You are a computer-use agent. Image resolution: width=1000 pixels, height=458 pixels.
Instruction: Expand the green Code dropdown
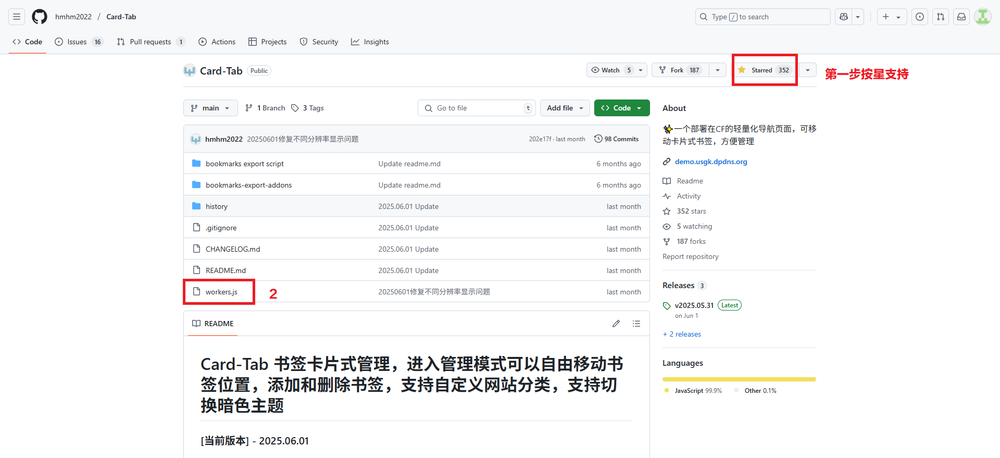coord(621,108)
